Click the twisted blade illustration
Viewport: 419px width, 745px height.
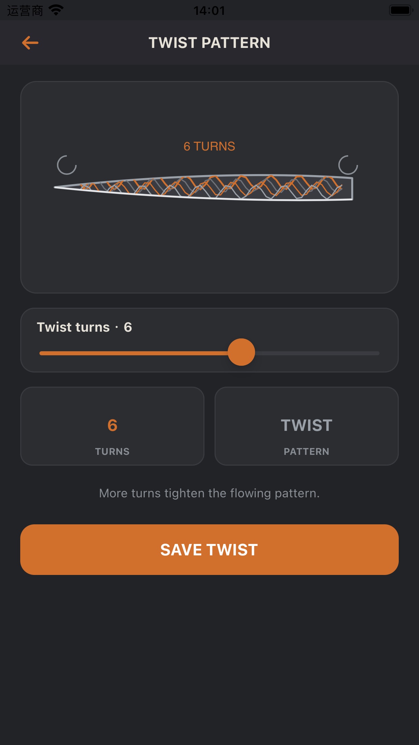coord(203,187)
